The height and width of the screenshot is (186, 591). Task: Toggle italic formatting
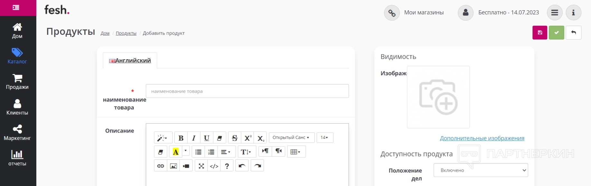point(194,138)
